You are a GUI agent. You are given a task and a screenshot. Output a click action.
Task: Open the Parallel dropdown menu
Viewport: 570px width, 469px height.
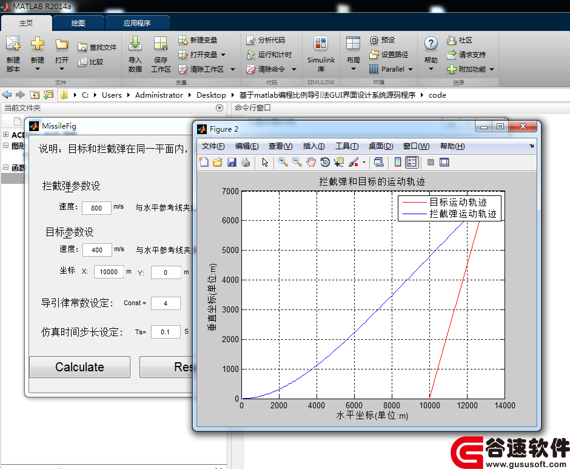411,69
